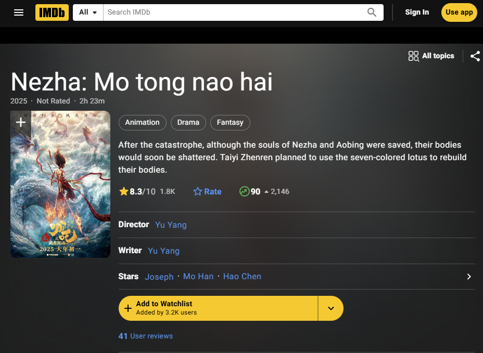
Task: Select the Drama genre chip
Action: tap(188, 123)
